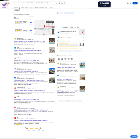
Task: Click the location pin icon beside the address
Action: tap(59, 32)
